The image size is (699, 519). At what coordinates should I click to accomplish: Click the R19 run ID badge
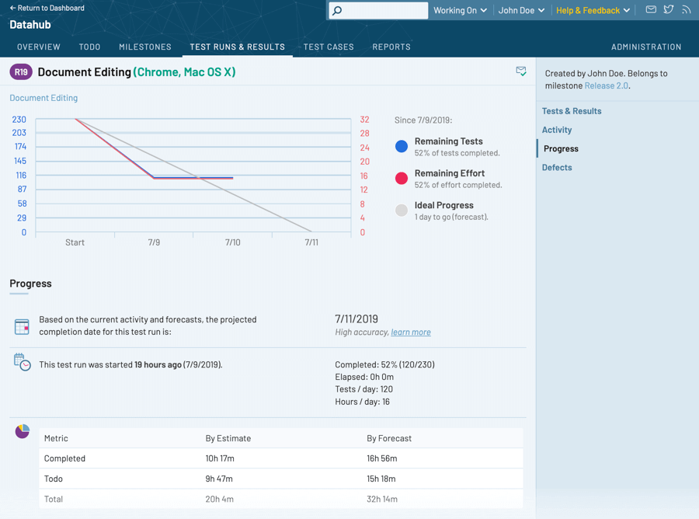coord(21,72)
